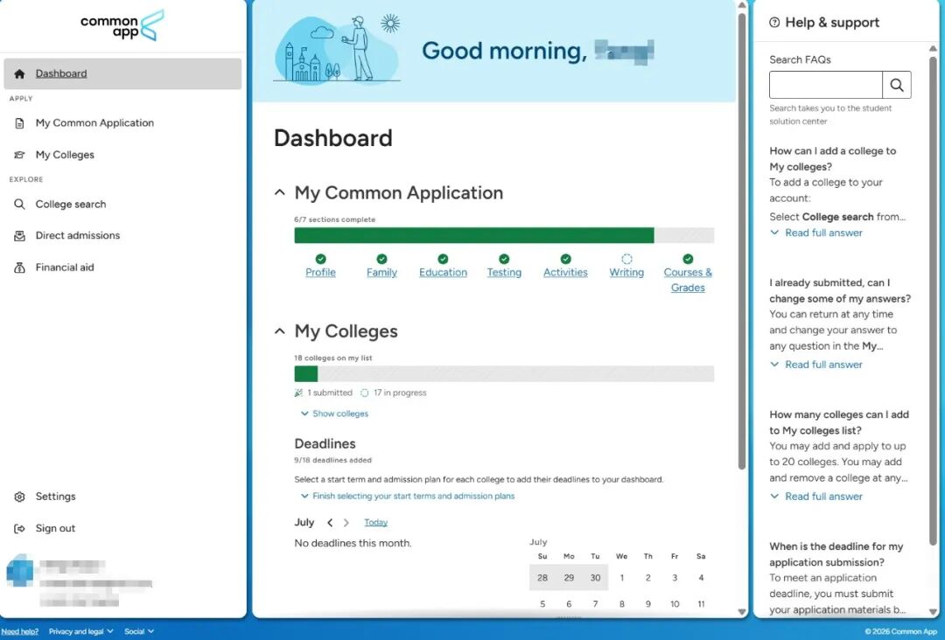
Task: Open the Courses & Grades link
Action: 688,280
